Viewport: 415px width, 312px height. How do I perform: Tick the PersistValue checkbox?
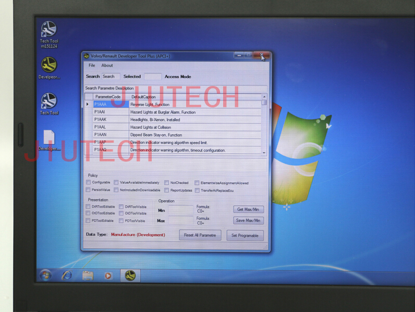89,190
